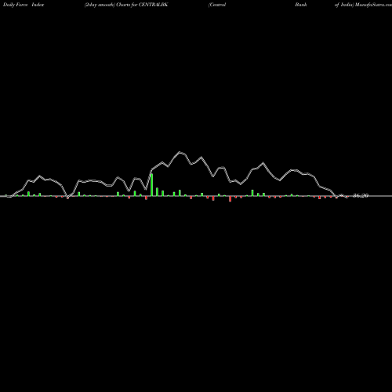
Task: Click the 'Bank' label in the header
Action: click(x=301, y=5)
